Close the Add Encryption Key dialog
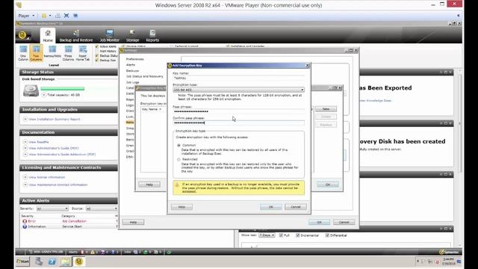Viewport: 478px width, 269px height. (x=307, y=65)
